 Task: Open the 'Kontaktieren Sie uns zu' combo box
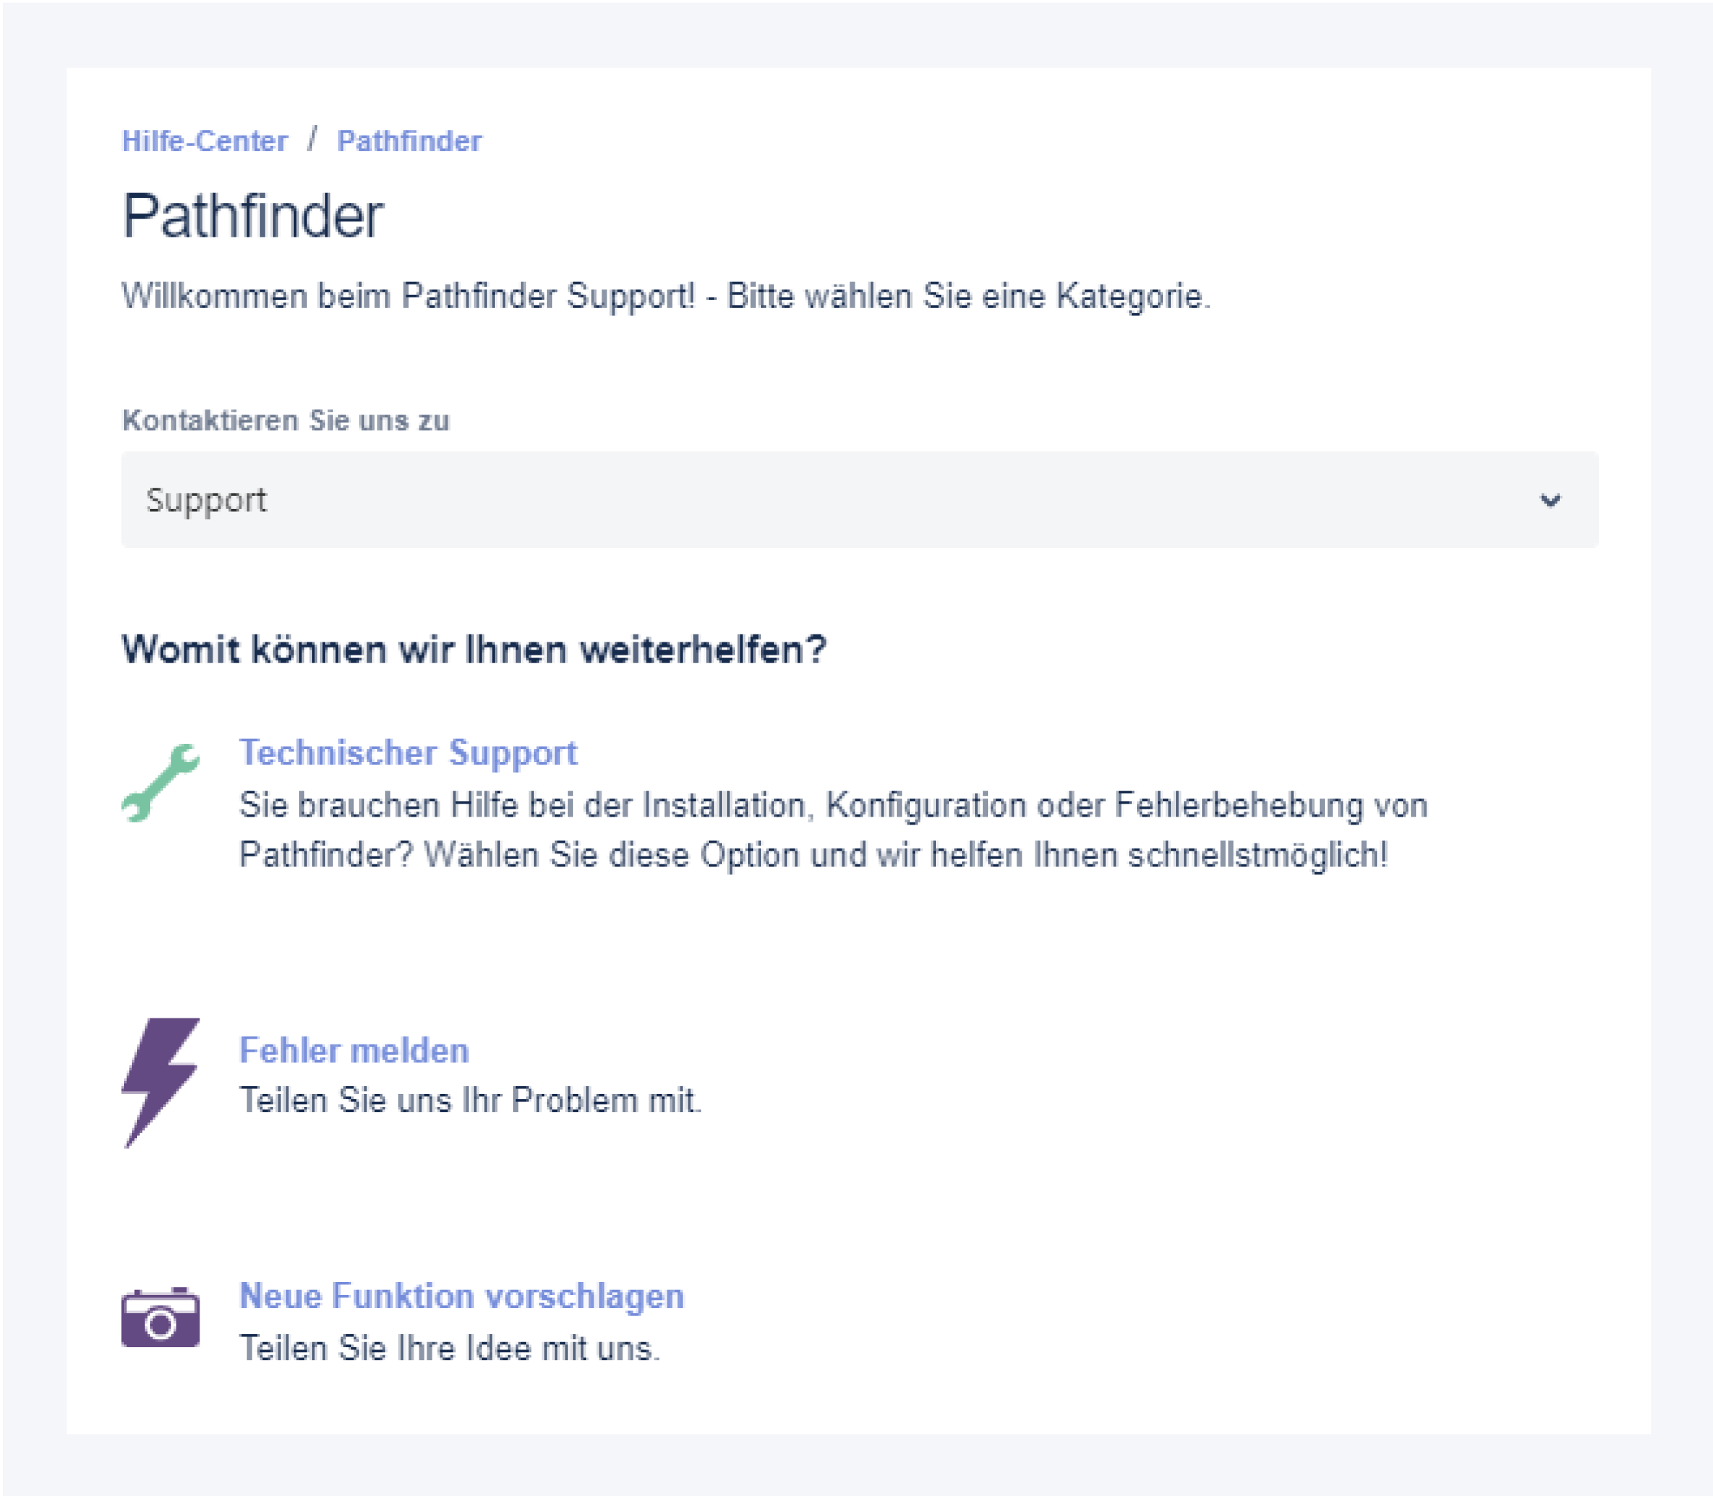click(x=860, y=500)
